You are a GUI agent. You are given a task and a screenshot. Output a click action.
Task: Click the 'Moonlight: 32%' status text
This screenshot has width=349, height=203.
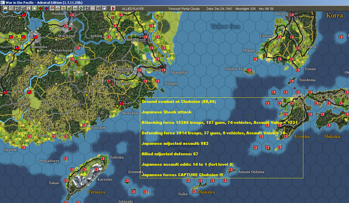[246, 9]
